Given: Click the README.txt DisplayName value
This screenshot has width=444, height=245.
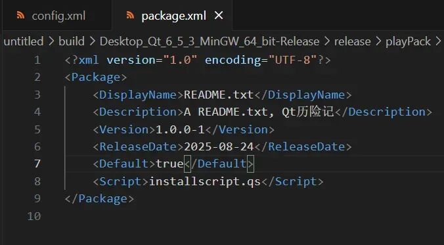Looking at the screenshot, I should click(219, 95).
